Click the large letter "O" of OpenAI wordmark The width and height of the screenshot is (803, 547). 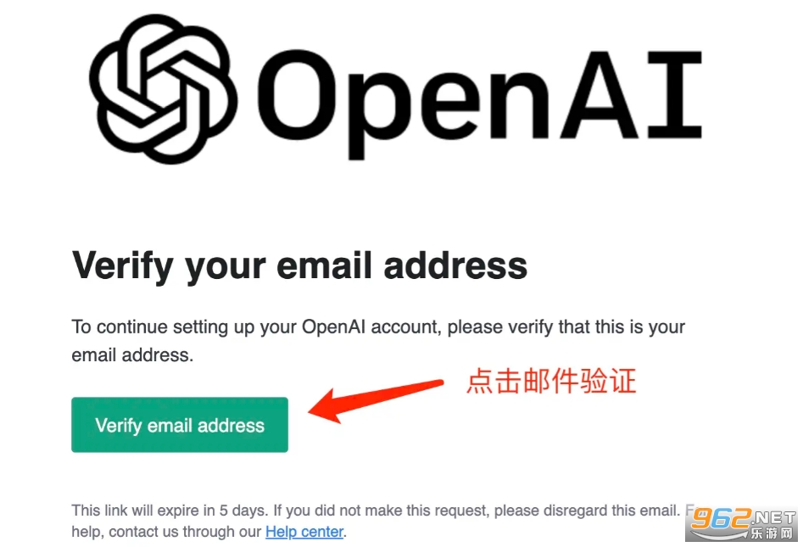pyautogui.click(x=298, y=95)
